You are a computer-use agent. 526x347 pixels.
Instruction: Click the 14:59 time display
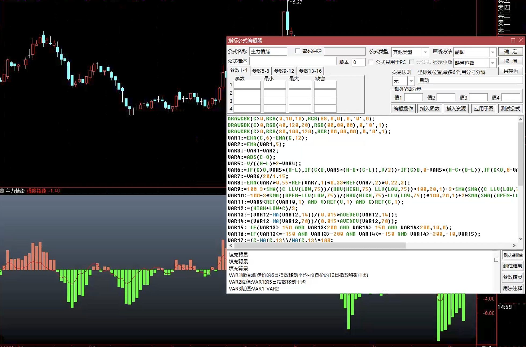[505, 307]
